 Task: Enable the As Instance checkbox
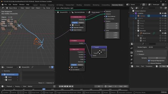click(x=71, y=70)
